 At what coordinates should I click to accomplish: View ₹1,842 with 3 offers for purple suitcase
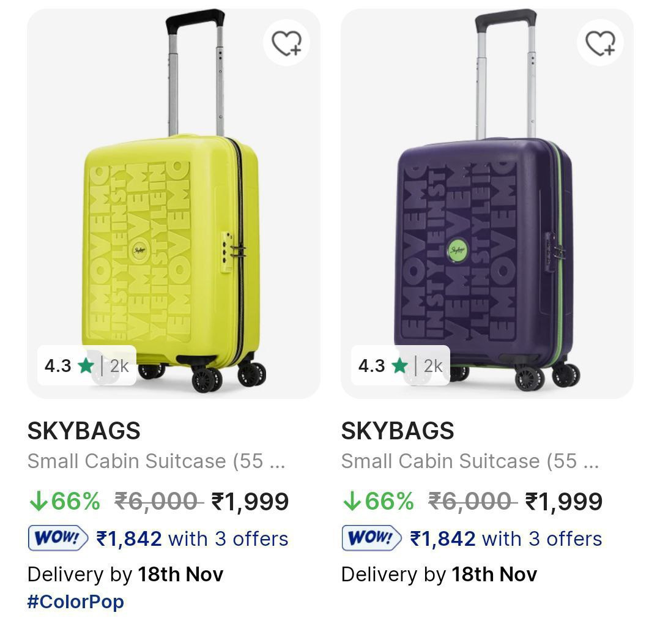[506, 538]
